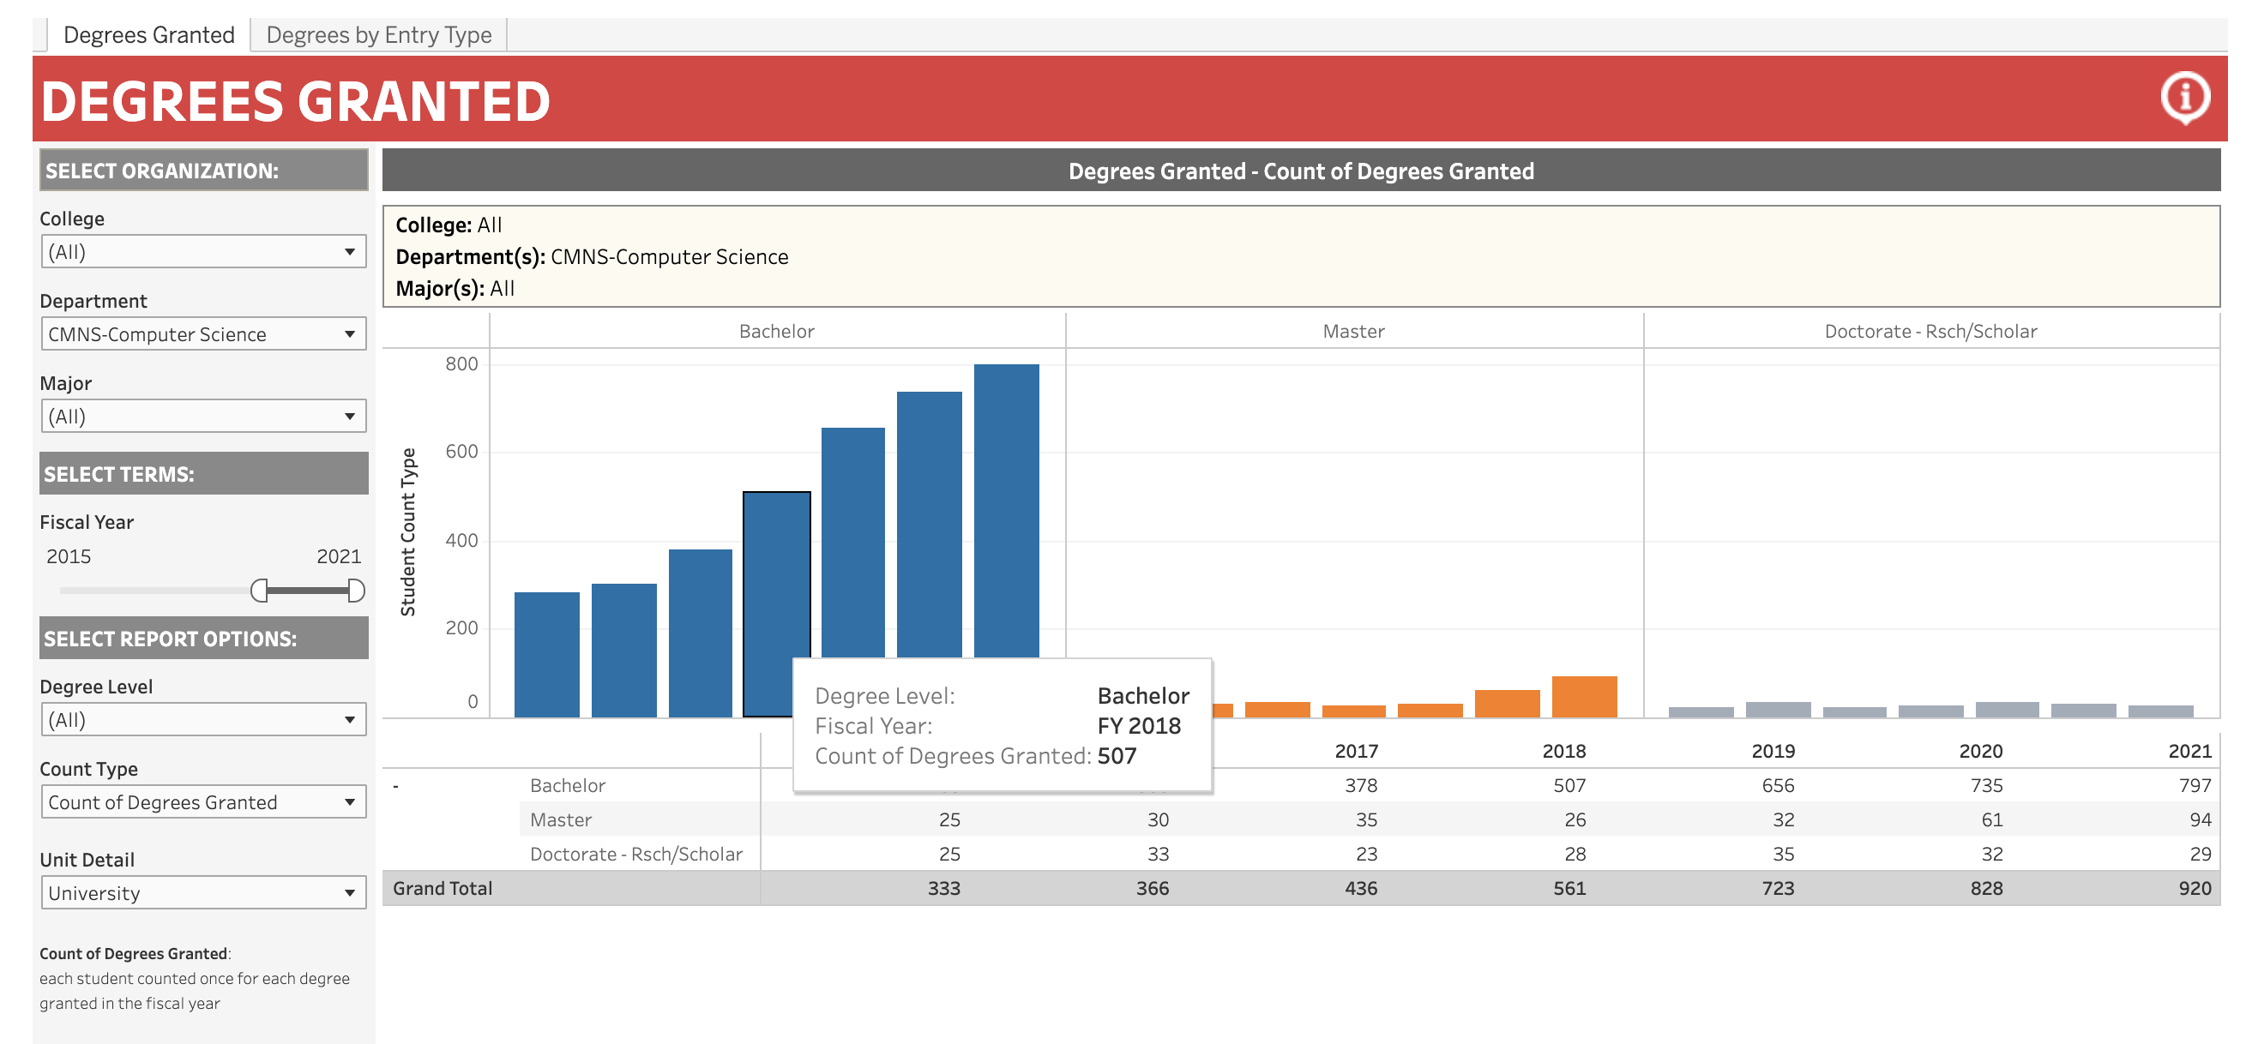Click the first gray Doctorate bar
The height and width of the screenshot is (1044, 2252).
1701,711
